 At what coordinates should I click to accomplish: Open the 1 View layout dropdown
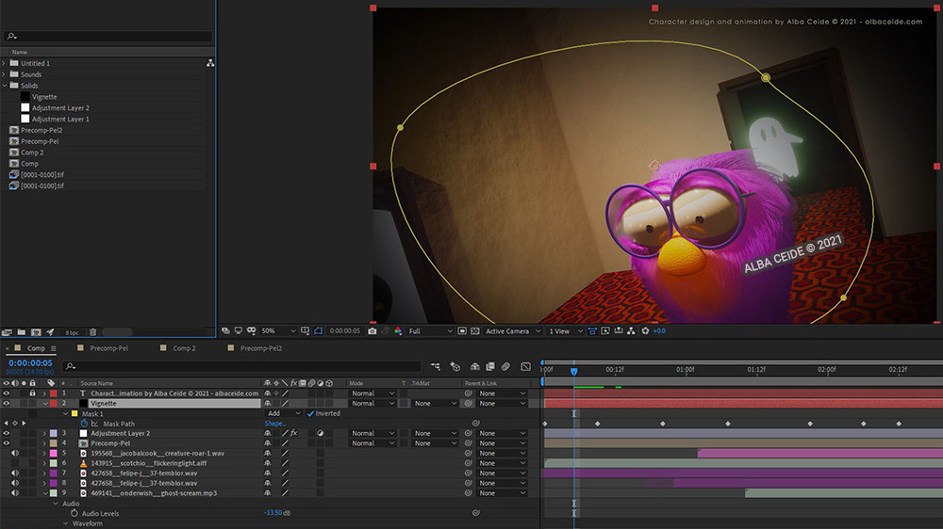565,330
